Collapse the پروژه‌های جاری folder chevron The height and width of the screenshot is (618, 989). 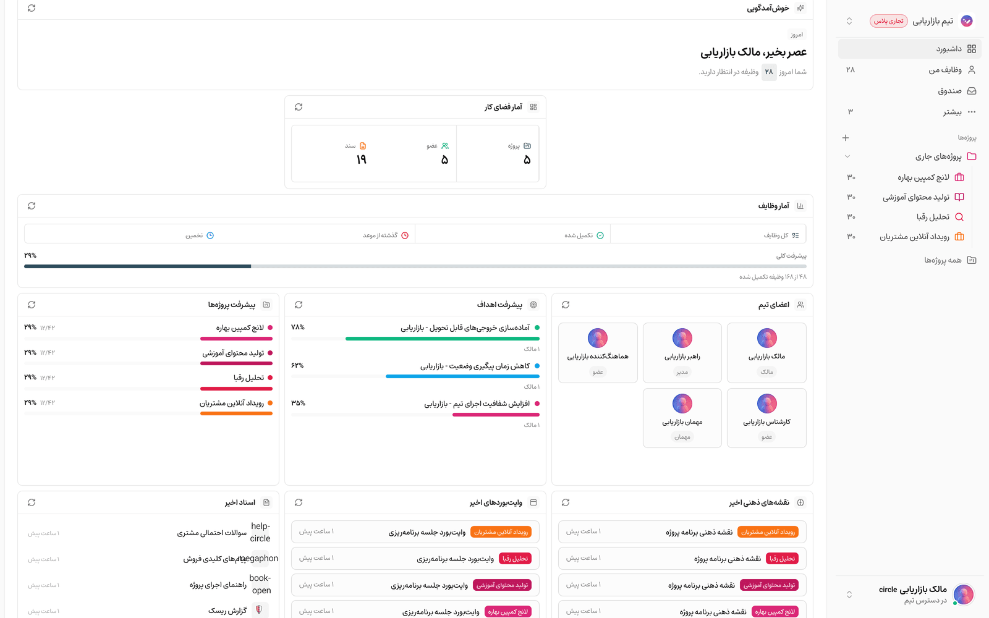(x=847, y=156)
